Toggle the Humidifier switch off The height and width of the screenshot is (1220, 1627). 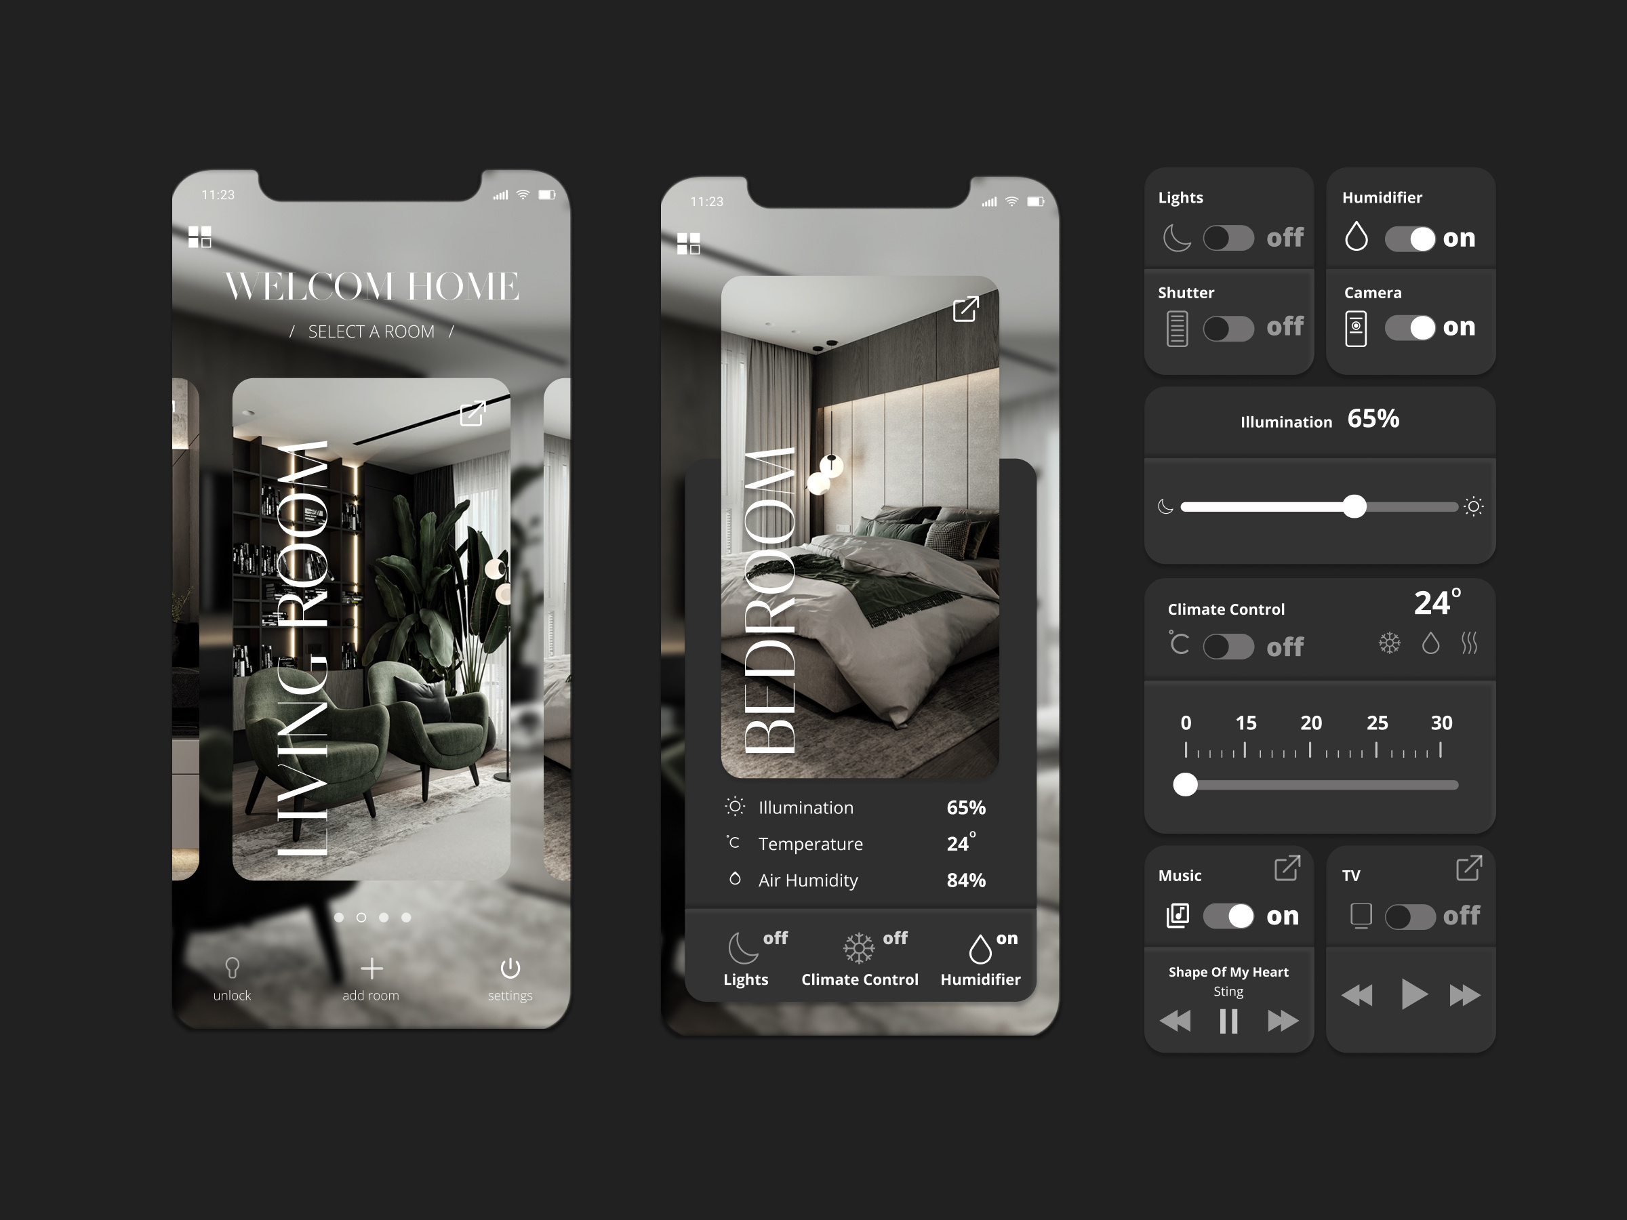pos(1410,239)
